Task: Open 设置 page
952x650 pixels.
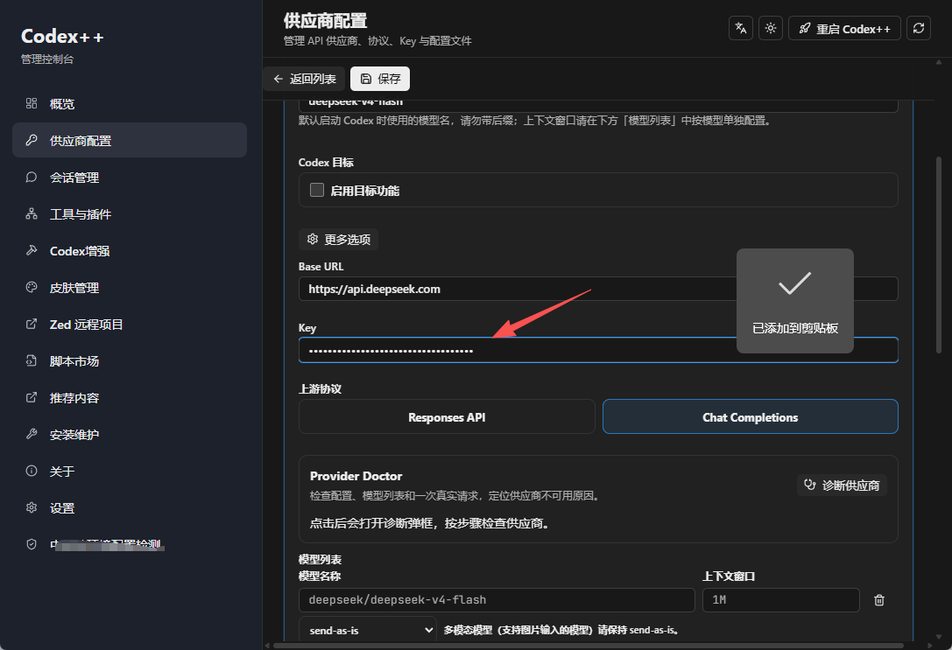Action: pyautogui.click(x=130, y=508)
